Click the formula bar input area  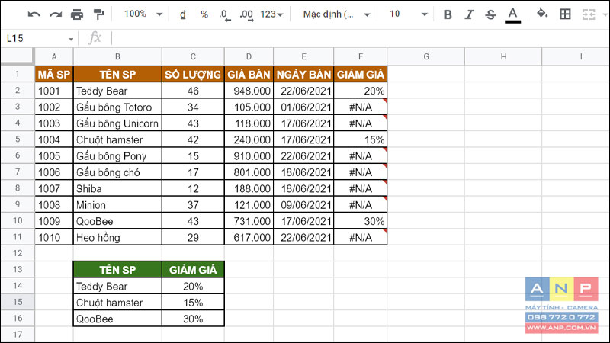[360, 39]
